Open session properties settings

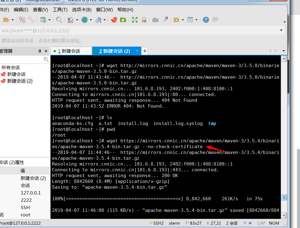(x=44, y=20)
